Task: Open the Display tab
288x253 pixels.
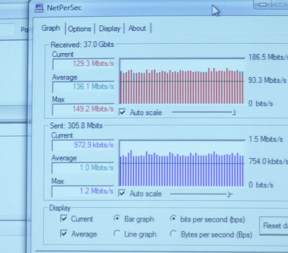Action: pyautogui.click(x=109, y=29)
